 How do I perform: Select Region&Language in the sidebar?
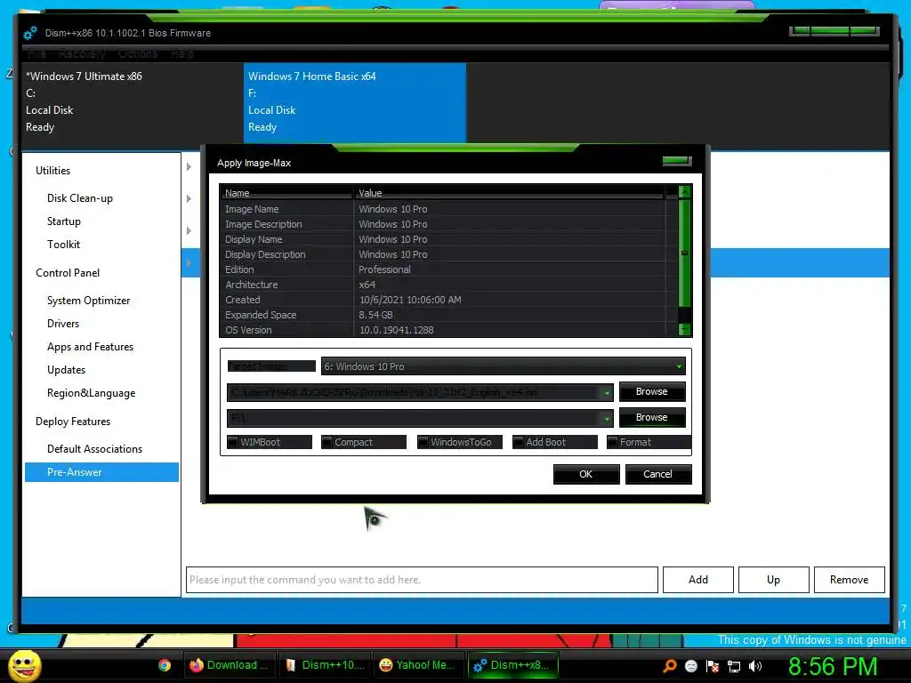coord(92,393)
